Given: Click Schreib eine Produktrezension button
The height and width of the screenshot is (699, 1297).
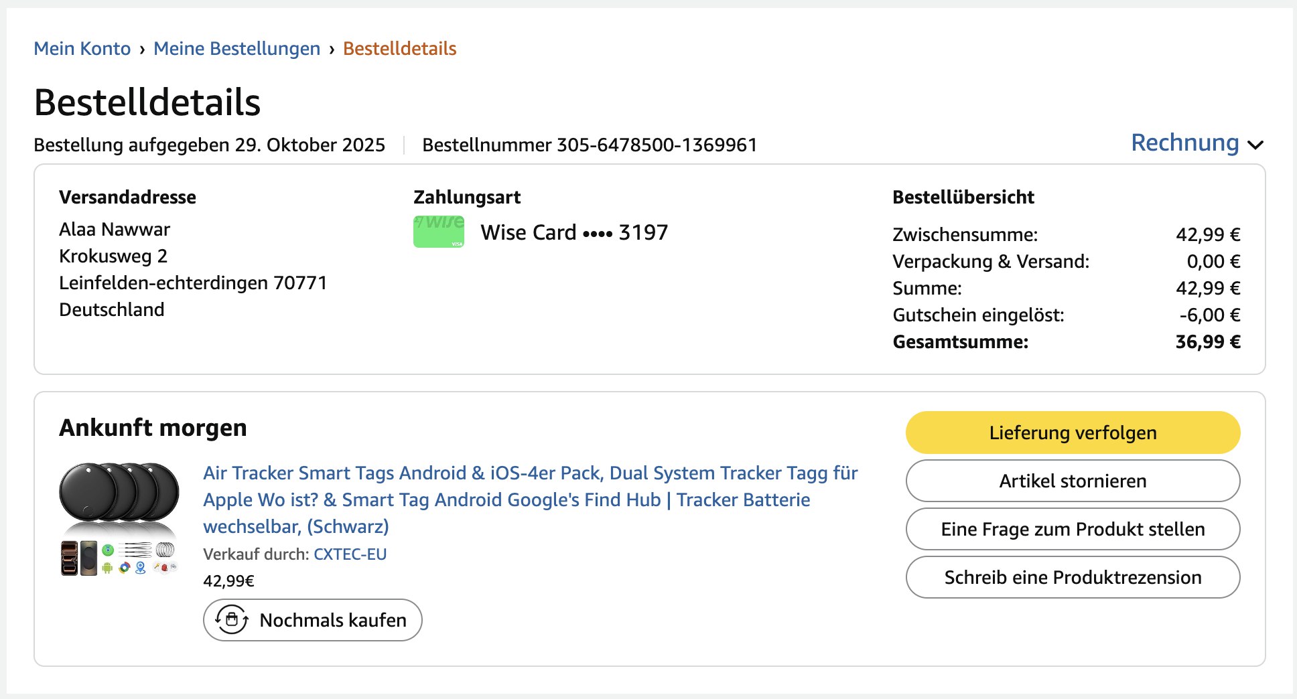Looking at the screenshot, I should point(1072,577).
